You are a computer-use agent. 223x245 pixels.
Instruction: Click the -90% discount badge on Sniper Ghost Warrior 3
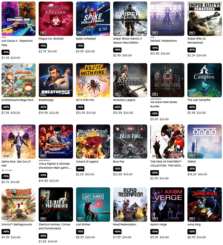click(x=117, y=50)
